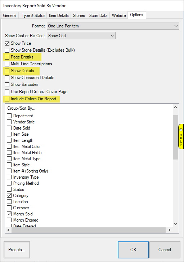Open the Presets... button

tap(17, 250)
